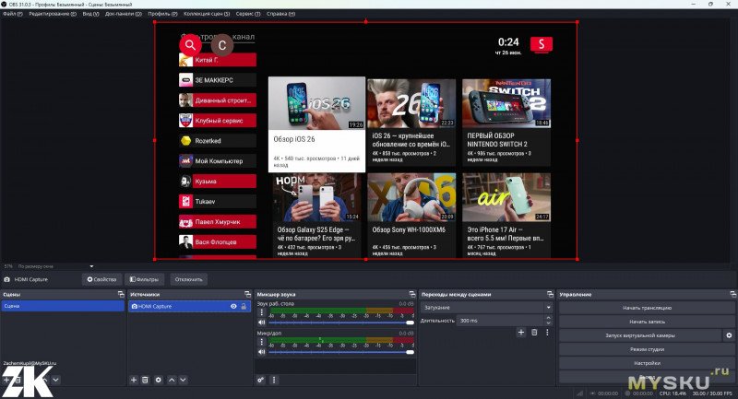738x399 pixels.
Task: Click Начать запись to start recording
Action: pyautogui.click(x=647, y=322)
